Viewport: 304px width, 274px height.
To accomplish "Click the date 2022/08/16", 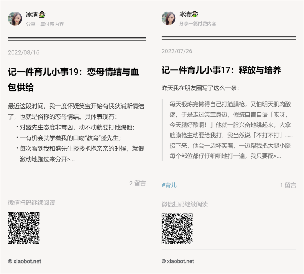I will pos(24,52).
